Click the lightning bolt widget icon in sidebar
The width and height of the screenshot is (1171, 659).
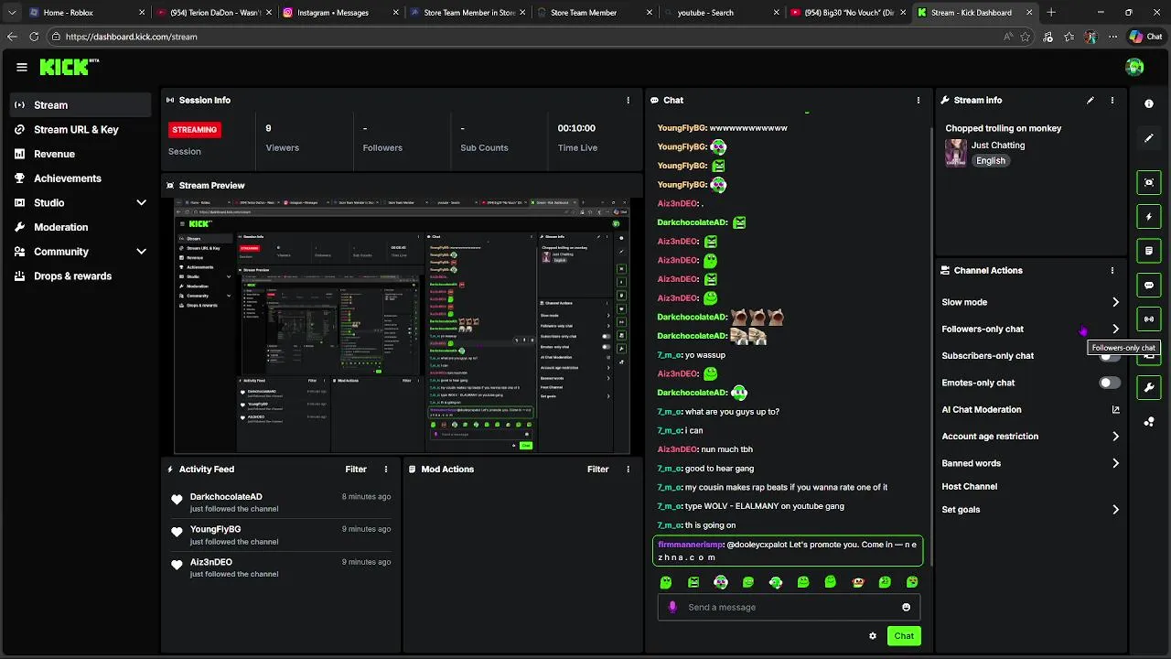click(x=1149, y=217)
